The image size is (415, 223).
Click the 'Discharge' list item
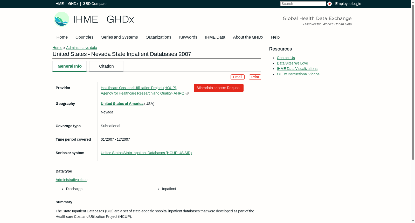pyautogui.click(x=74, y=189)
